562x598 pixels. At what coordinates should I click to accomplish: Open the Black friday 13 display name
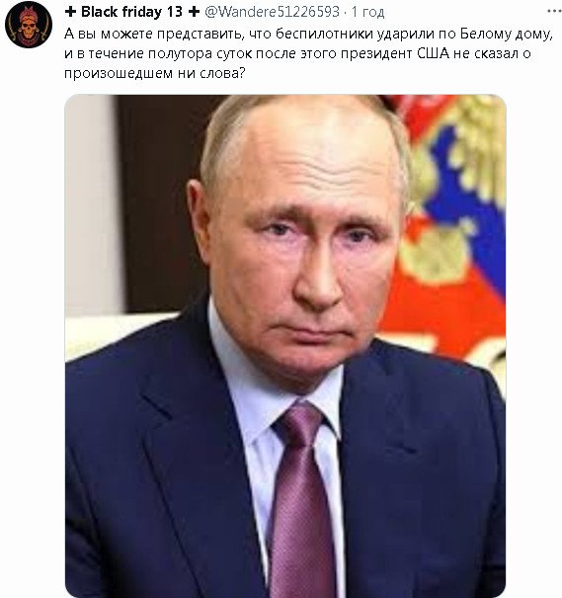pyautogui.click(x=132, y=12)
